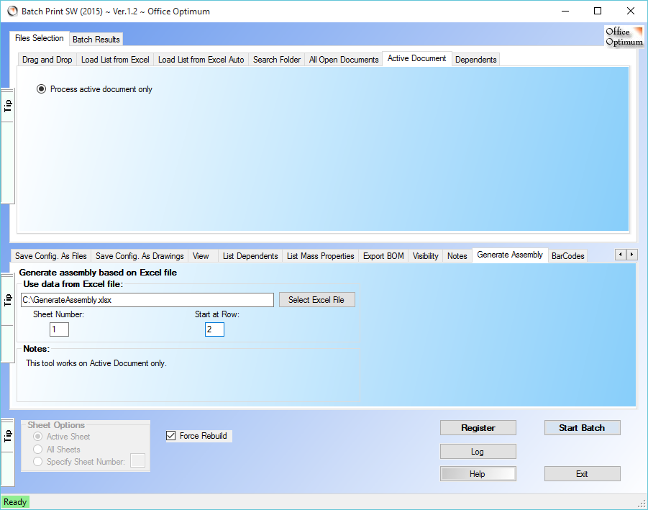This screenshot has height=510, width=648.
Task: Click the Start Batch button
Action: click(582, 428)
